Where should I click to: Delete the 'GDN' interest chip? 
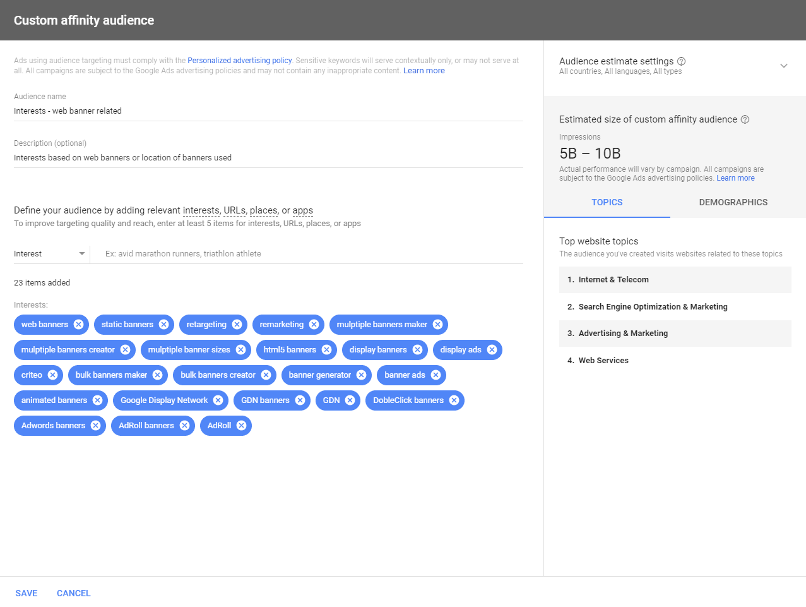[350, 400]
